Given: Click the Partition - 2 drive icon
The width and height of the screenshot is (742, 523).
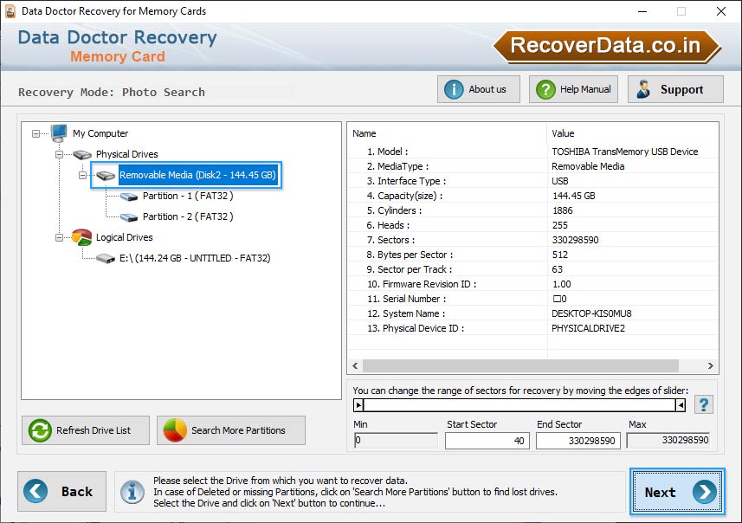Looking at the screenshot, I should (129, 216).
